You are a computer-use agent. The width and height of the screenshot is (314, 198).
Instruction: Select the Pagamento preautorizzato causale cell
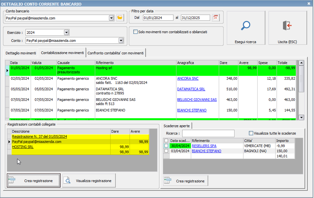click(76, 70)
